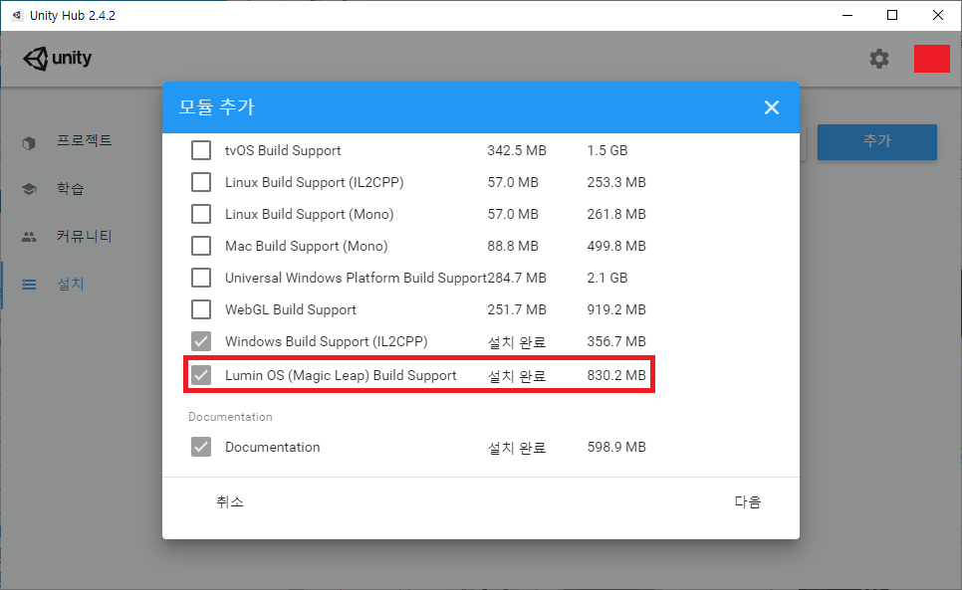962x590 pixels.
Task: Click the 342.5 MB download size
Action: pyautogui.click(x=517, y=150)
